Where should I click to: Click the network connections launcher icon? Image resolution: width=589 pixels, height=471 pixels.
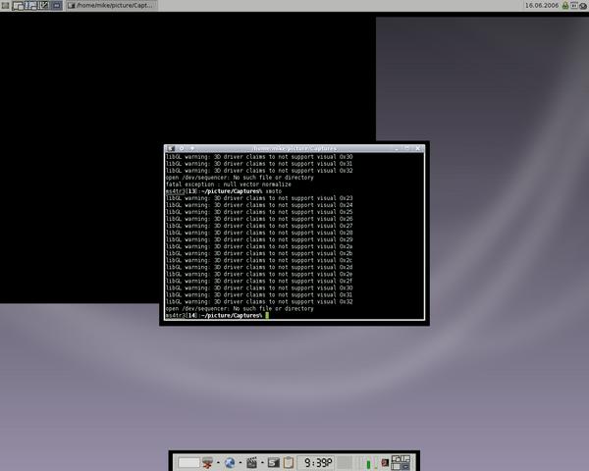tap(208, 462)
